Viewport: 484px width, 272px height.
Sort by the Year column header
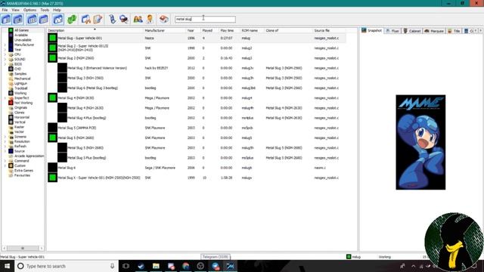(x=193, y=30)
